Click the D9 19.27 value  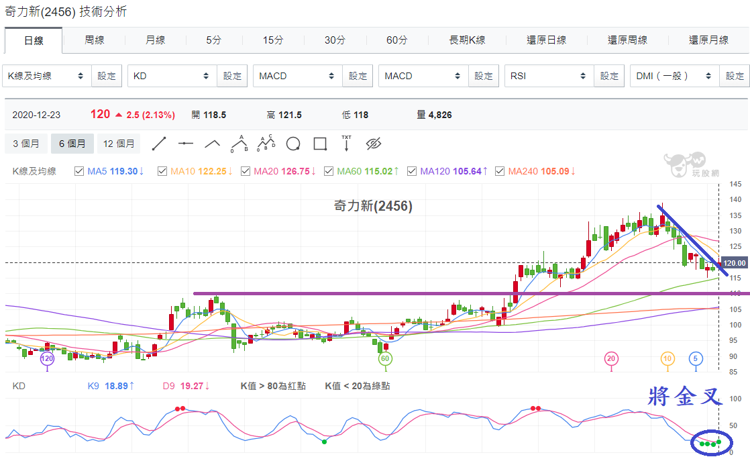coord(186,386)
